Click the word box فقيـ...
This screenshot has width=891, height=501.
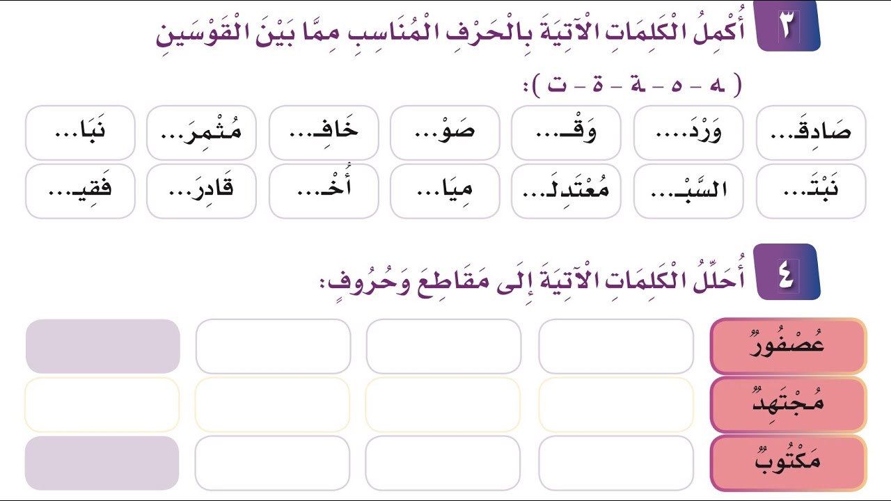(x=80, y=191)
